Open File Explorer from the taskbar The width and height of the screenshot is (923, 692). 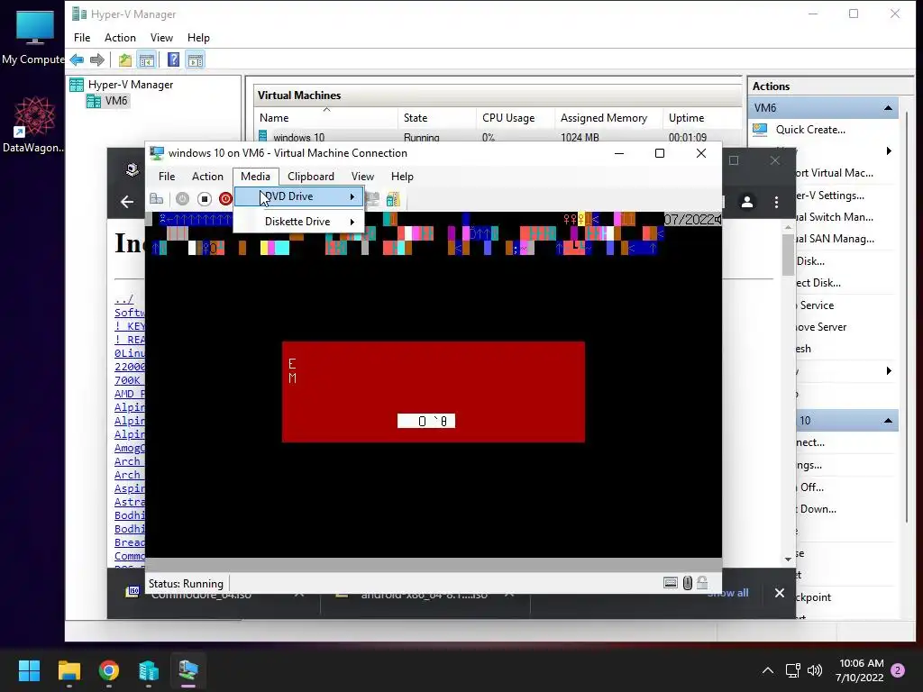click(x=69, y=670)
